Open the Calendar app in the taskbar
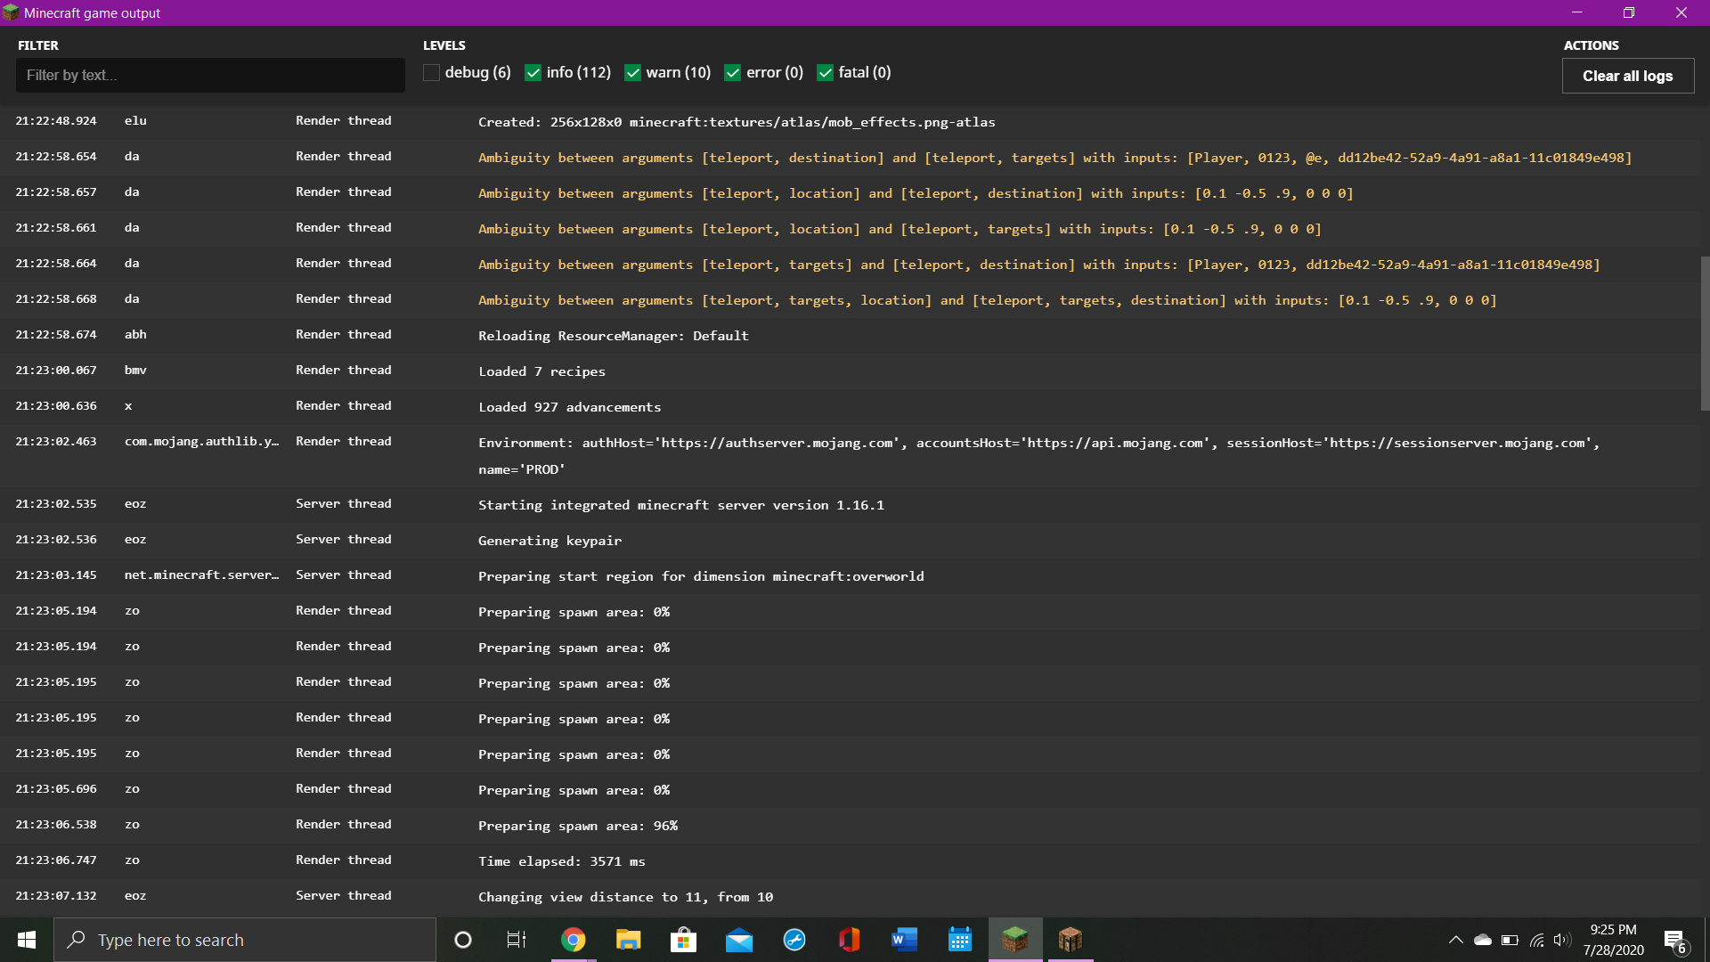This screenshot has height=962, width=1710. (x=959, y=940)
